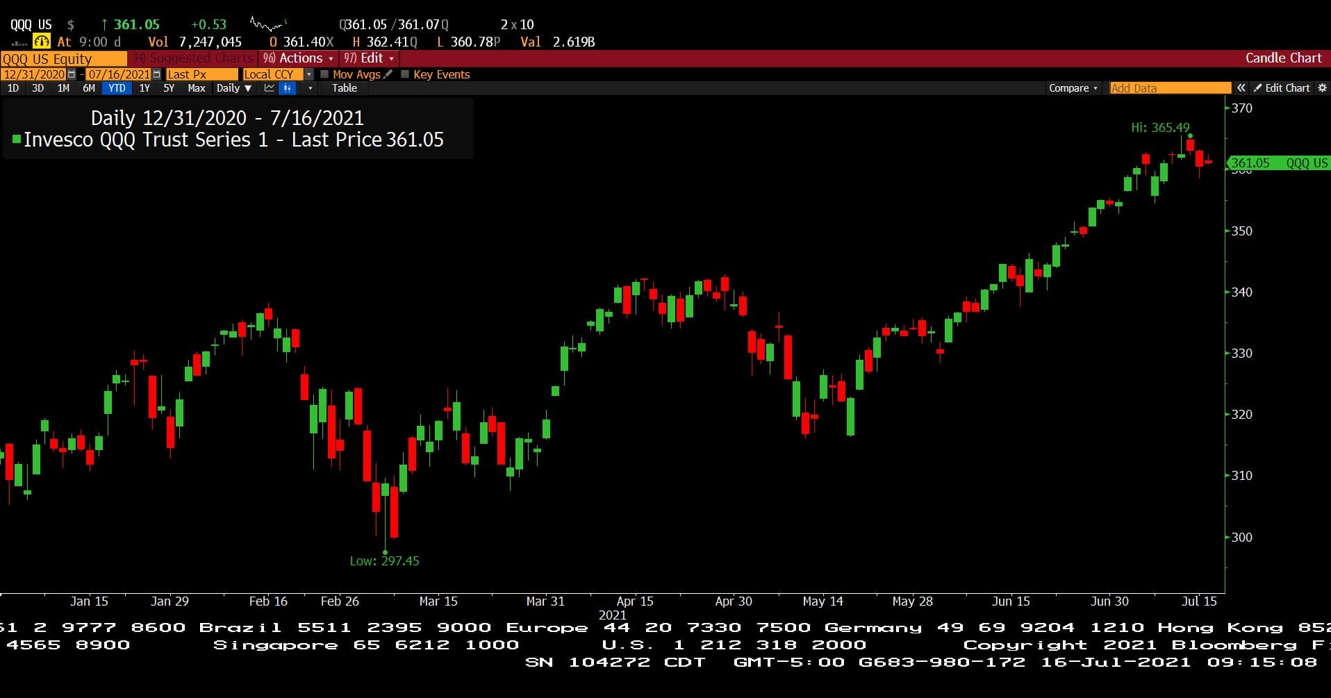Expand the Local CCY dropdown arrow
This screenshot has width=1331, height=698.
(x=309, y=74)
